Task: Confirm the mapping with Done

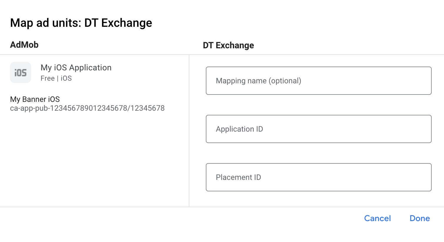Action: pos(420,218)
